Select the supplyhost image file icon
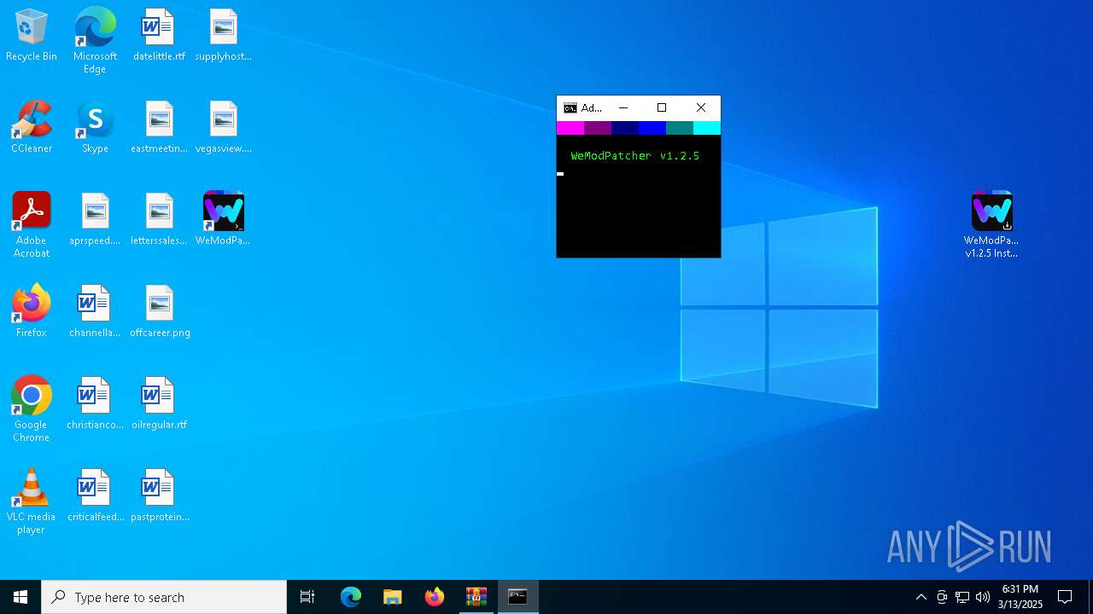This screenshot has width=1093, height=614. pos(223,36)
